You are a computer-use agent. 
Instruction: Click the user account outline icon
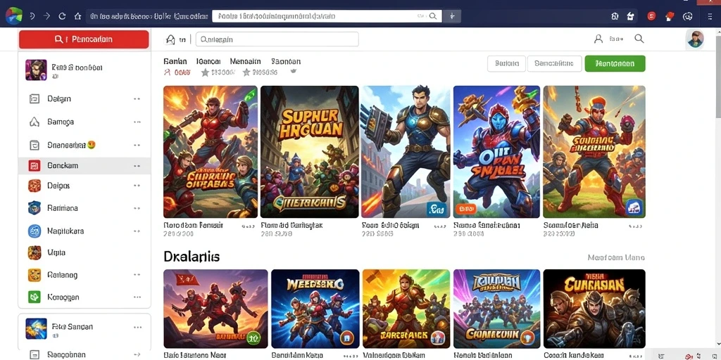click(x=598, y=39)
